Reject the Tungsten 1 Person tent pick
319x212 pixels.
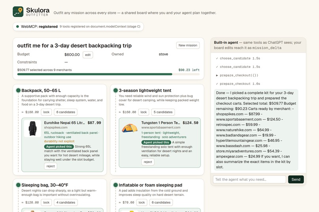(148, 162)
